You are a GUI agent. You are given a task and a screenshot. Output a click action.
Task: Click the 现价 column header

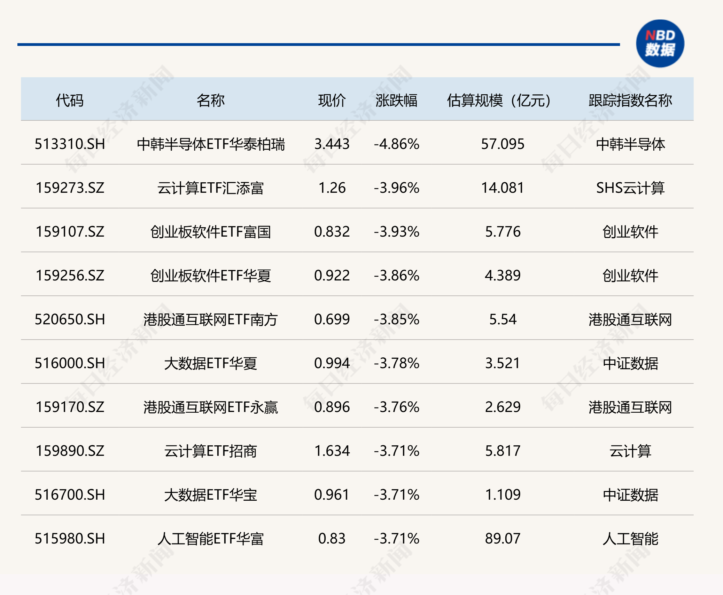click(x=332, y=100)
